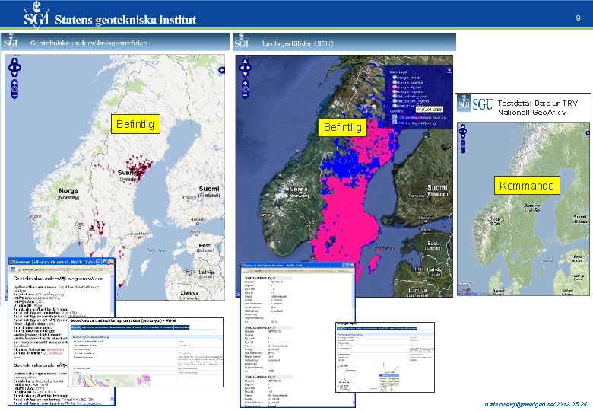The image size is (593, 411).
Task: Select OpenStreetMap base layer
Action: [395, 106]
